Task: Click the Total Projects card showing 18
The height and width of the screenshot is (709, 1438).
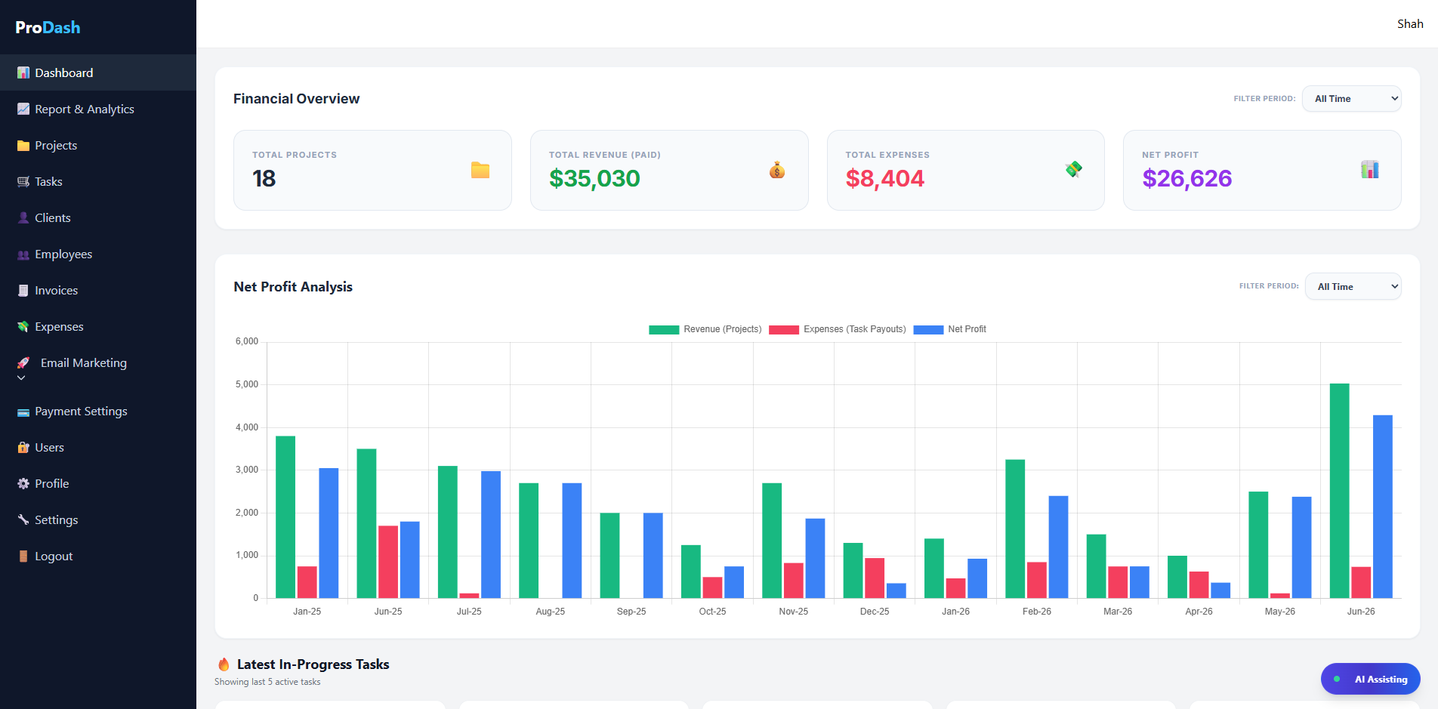Action: pos(372,170)
